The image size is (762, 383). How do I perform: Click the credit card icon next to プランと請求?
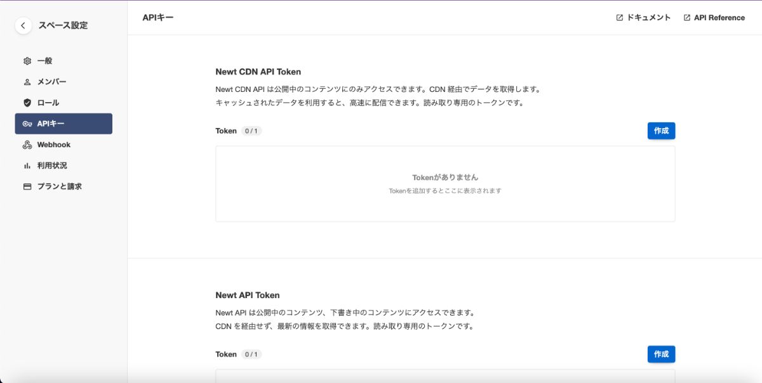pos(27,186)
